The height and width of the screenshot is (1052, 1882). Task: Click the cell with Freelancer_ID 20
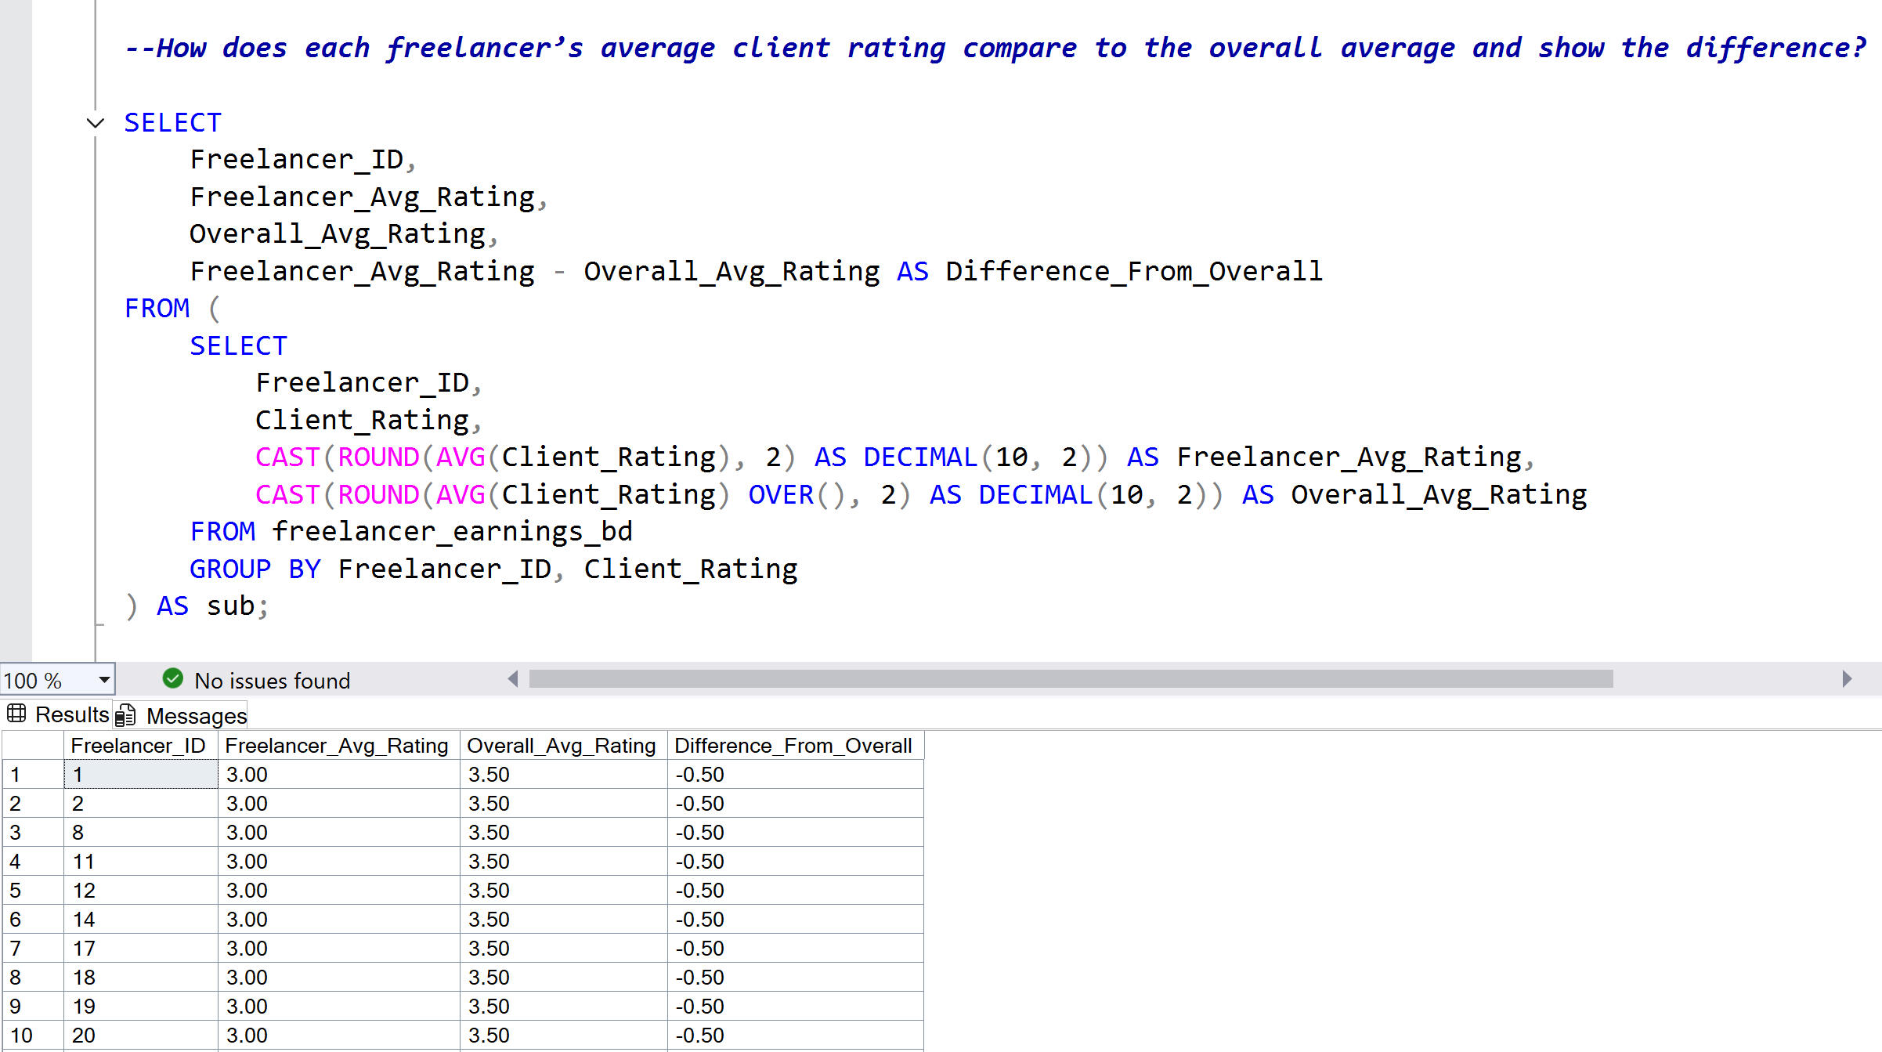coord(139,1036)
